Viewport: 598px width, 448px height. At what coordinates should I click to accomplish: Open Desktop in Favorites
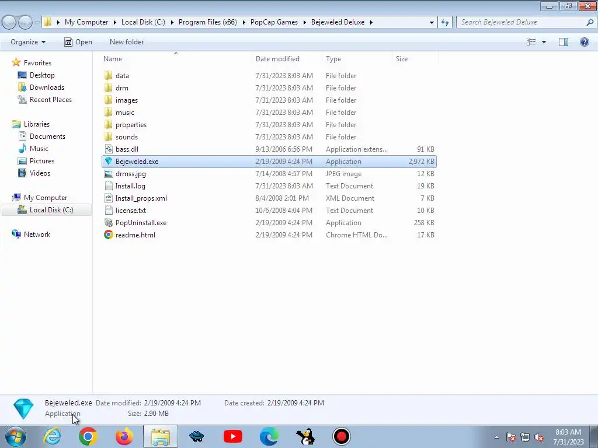(42, 75)
